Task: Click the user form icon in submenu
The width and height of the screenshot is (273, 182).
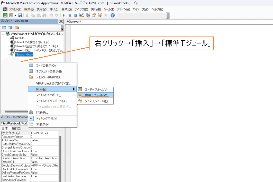Action: click(80, 89)
